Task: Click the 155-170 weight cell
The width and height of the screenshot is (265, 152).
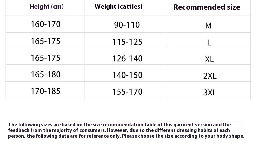Action: coord(127,92)
